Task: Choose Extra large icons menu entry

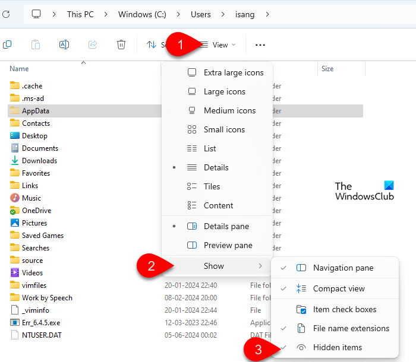Action: pos(217,72)
